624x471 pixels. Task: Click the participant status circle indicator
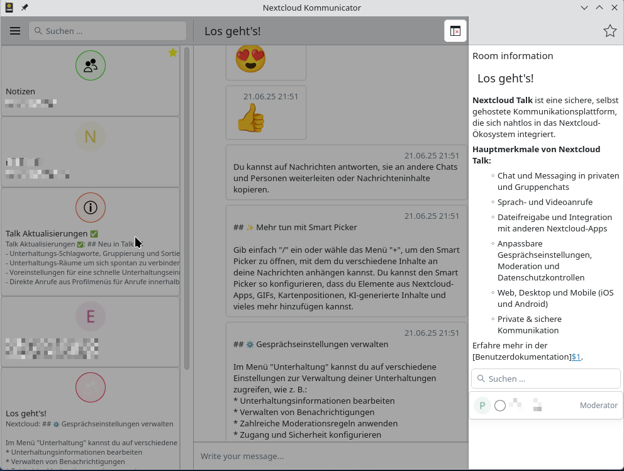pyautogui.click(x=500, y=406)
